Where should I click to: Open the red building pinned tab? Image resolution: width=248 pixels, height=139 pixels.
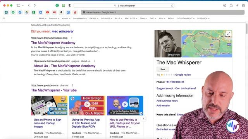75,12
